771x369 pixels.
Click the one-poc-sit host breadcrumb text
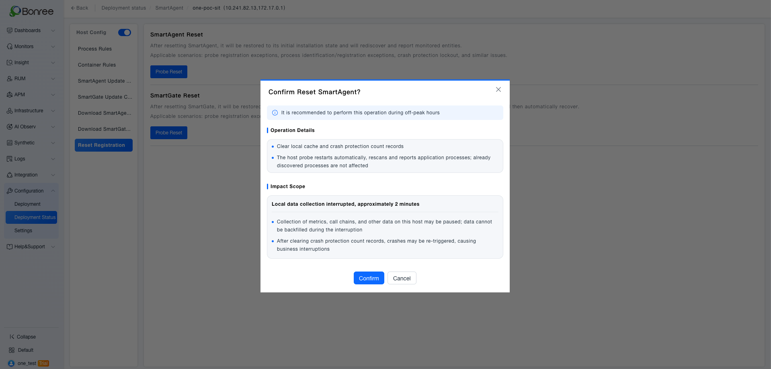coord(239,8)
